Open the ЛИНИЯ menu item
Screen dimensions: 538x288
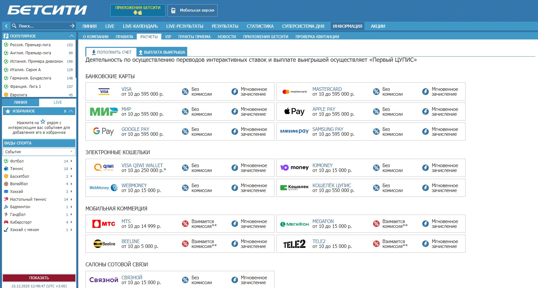click(89, 26)
